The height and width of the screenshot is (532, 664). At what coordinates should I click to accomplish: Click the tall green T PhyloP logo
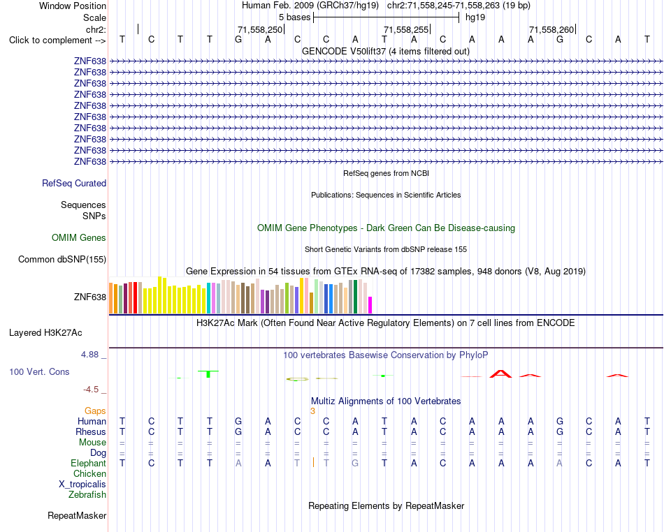coord(208,374)
